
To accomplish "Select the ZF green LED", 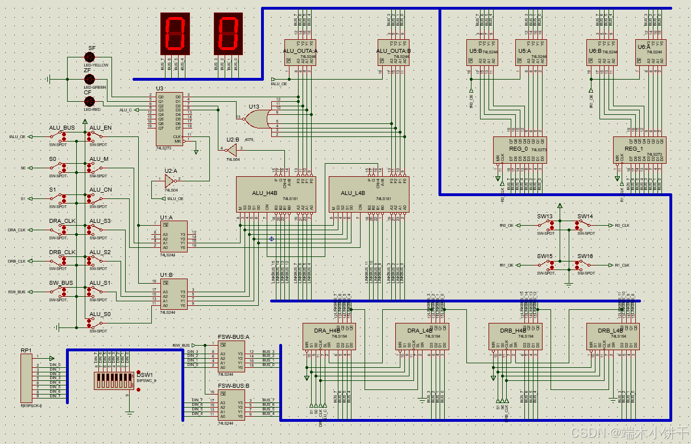I will click(x=89, y=79).
